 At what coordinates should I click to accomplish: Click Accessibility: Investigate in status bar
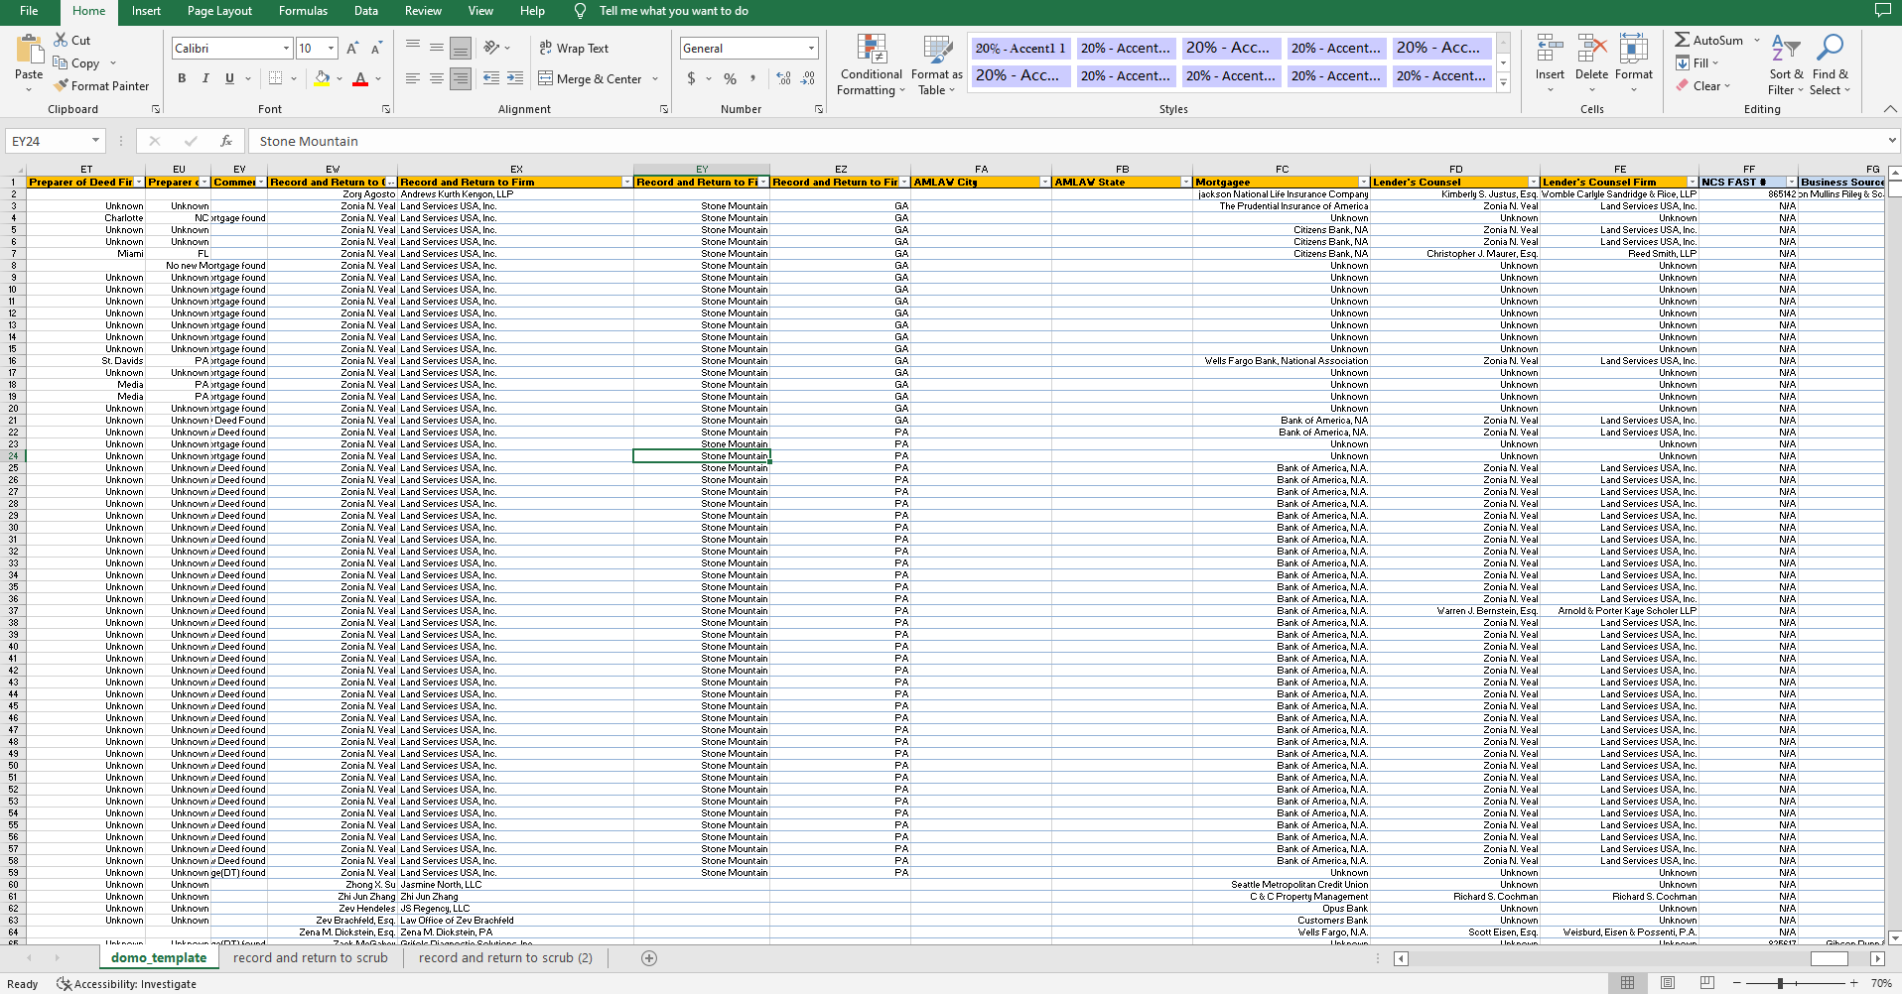coord(126,984)
